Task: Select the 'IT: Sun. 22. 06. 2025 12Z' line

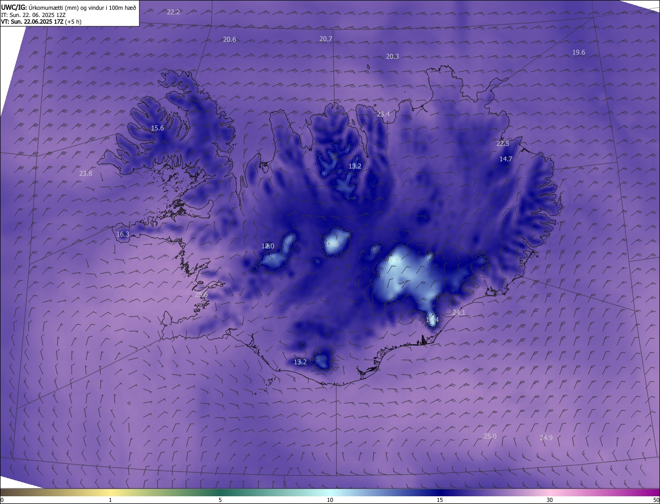Action: 34,15
